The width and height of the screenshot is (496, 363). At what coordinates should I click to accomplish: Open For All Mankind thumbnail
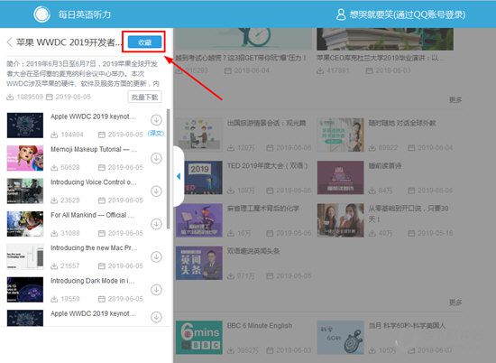click(x=25, y=224)
